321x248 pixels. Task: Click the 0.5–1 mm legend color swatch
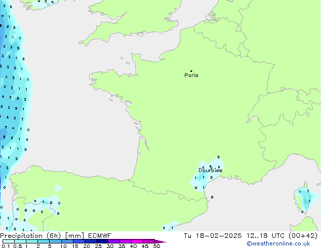[x=20, y=241]
